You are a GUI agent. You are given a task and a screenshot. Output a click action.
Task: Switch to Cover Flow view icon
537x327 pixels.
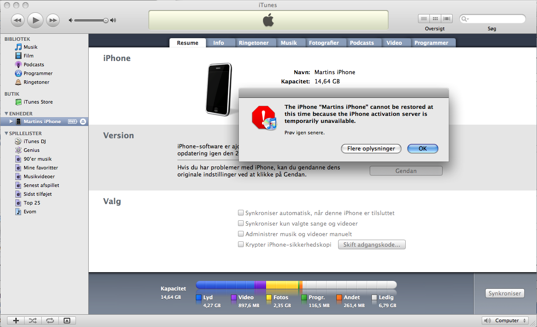pos(447,19)
